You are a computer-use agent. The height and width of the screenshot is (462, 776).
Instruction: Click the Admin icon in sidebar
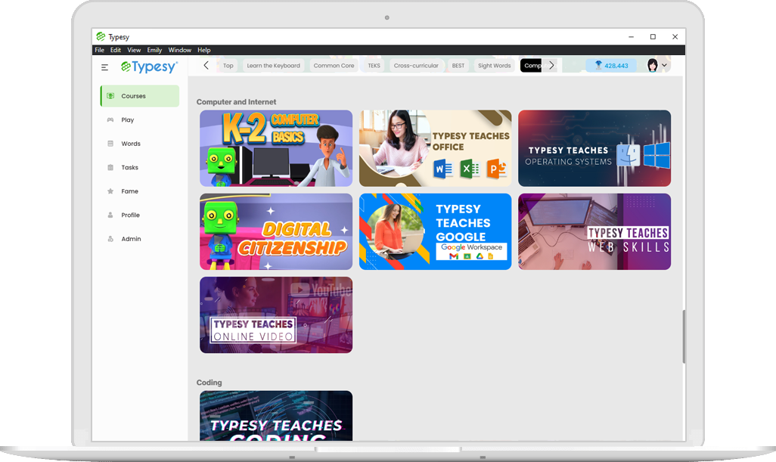(110, 238)
